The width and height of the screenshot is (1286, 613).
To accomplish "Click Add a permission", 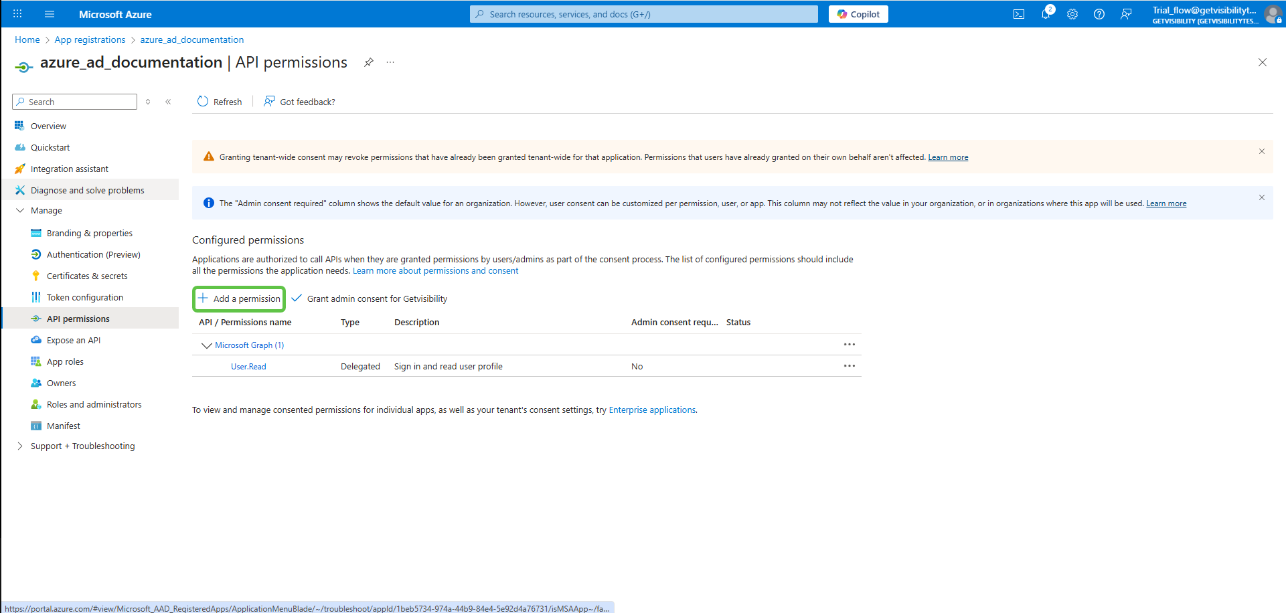I will pos(240,298).
